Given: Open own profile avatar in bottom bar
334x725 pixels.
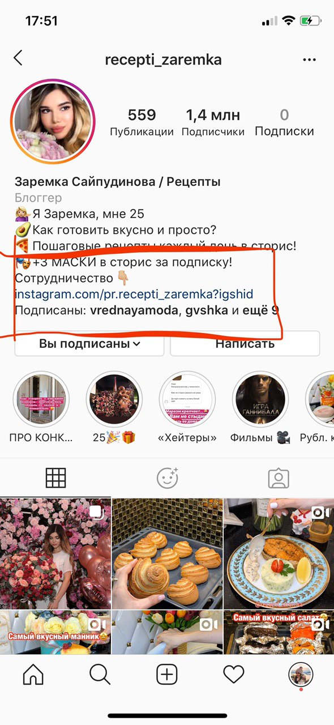Looking at the screenshot, I should (x=300, y=674).
